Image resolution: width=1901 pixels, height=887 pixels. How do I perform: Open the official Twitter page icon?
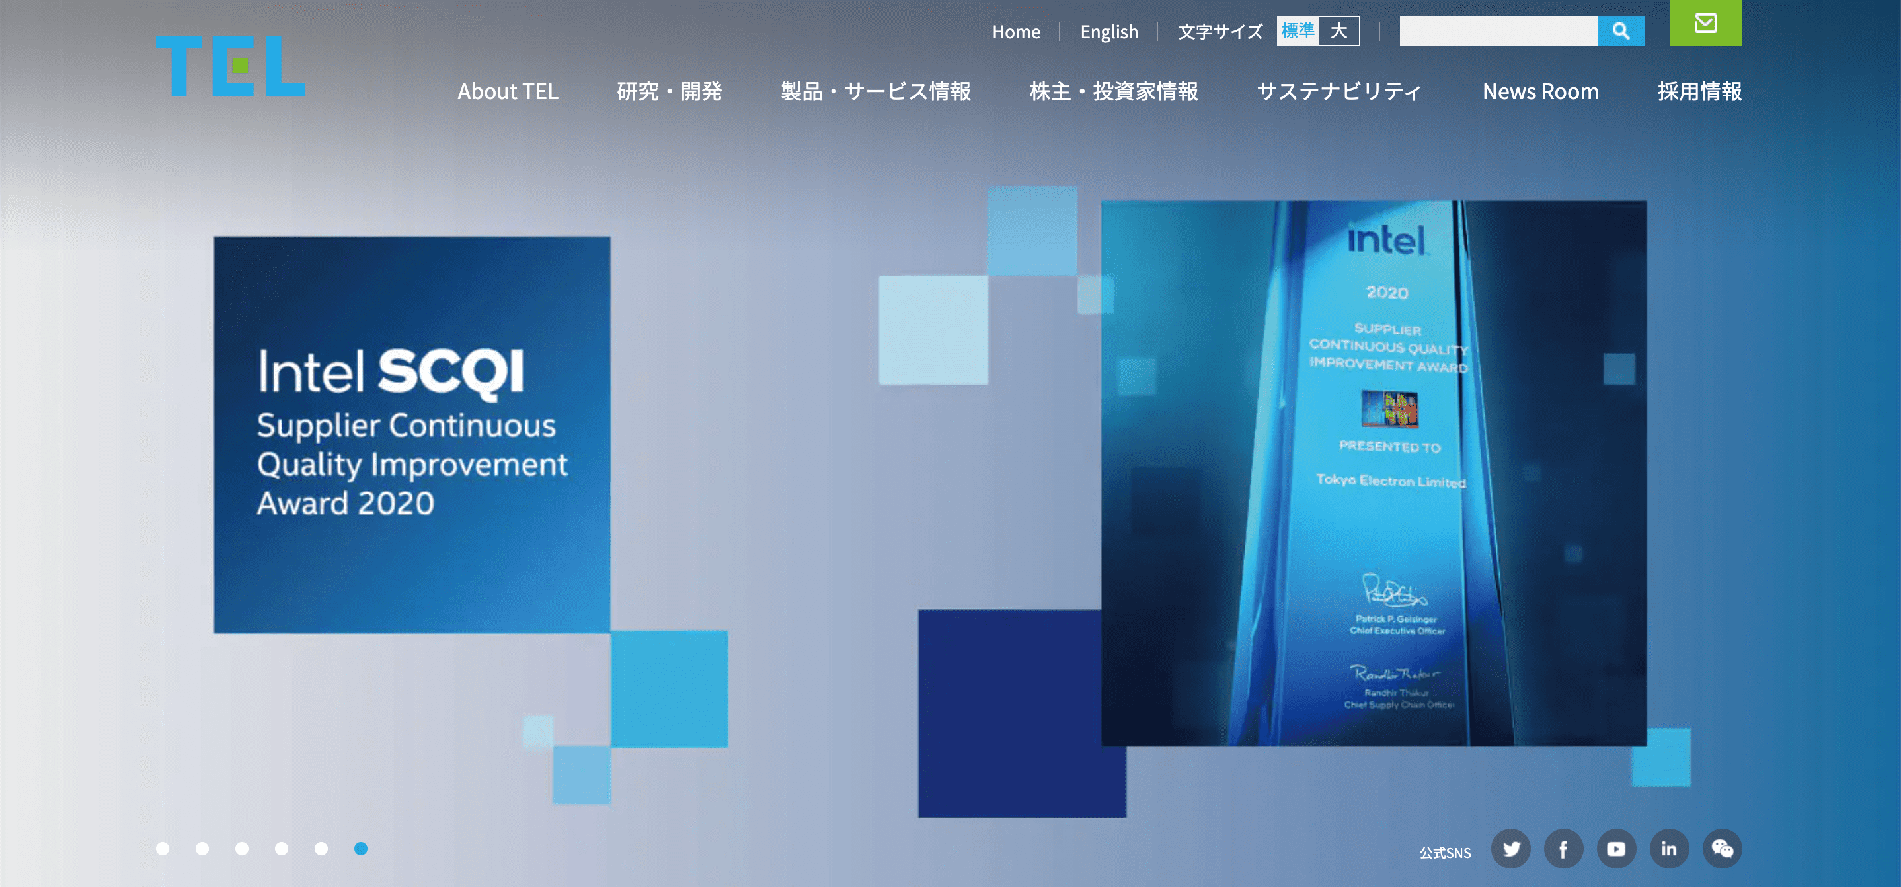click(1510, 849)
